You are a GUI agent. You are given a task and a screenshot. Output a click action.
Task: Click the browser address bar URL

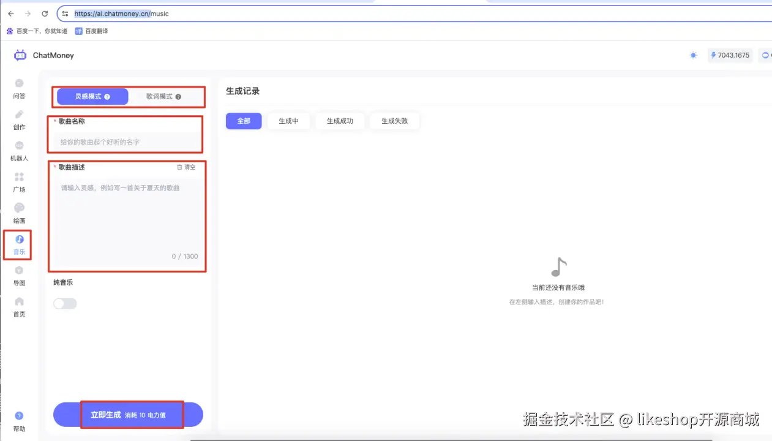point(122,13)
